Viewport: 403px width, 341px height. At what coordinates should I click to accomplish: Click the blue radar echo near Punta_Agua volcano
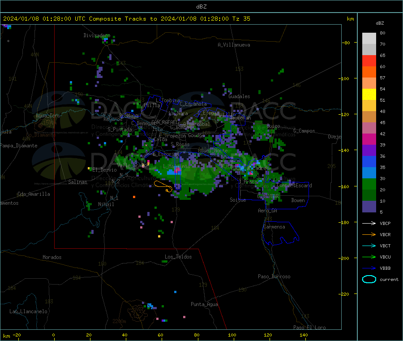click(x=150, y=306)
